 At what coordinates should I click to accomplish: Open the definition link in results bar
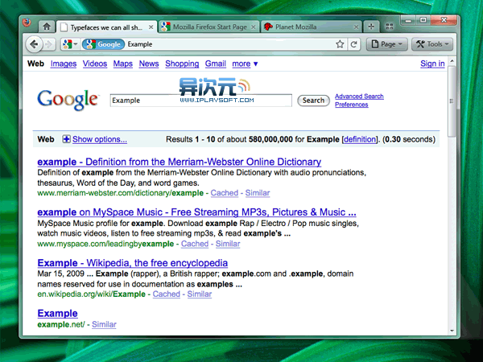point(360,139)
